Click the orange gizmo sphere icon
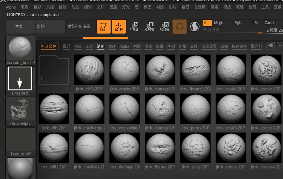This screenshot has height=179, width=283. (x=180, y=26)
